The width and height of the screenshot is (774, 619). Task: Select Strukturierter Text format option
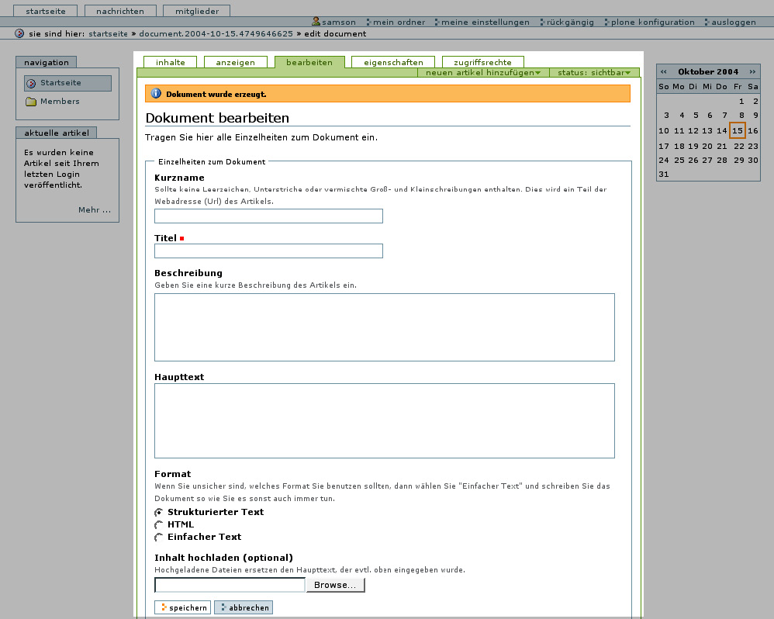pos(159,513)
